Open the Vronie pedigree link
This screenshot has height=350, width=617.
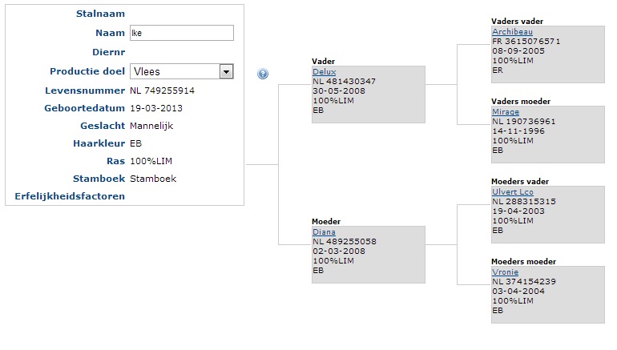pos(506,272)
